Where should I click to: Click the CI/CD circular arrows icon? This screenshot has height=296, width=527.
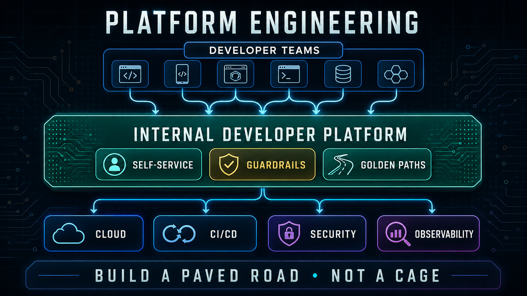click(x=179, y=234)
